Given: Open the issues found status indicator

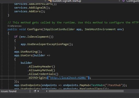Looking at the screenshot, I should click(8, 91).
